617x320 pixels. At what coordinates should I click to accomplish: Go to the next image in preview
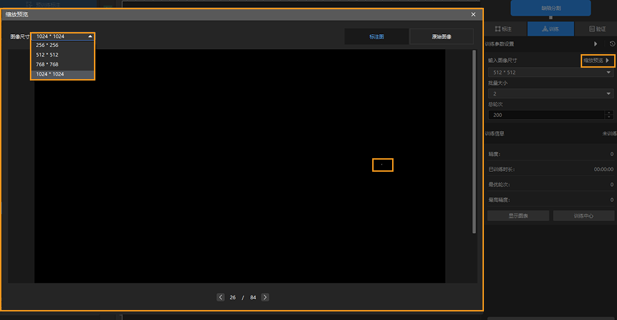(x=265, y=297)
